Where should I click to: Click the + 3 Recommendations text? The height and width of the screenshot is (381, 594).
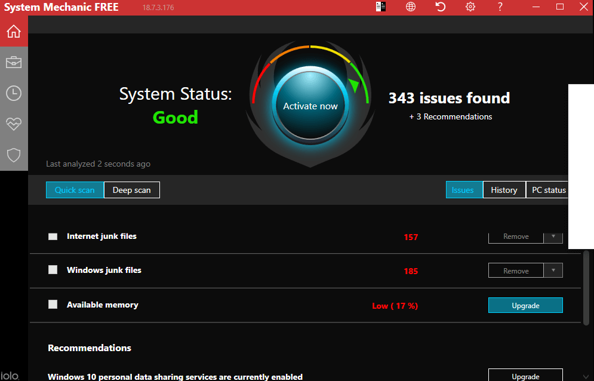[450, 117]
